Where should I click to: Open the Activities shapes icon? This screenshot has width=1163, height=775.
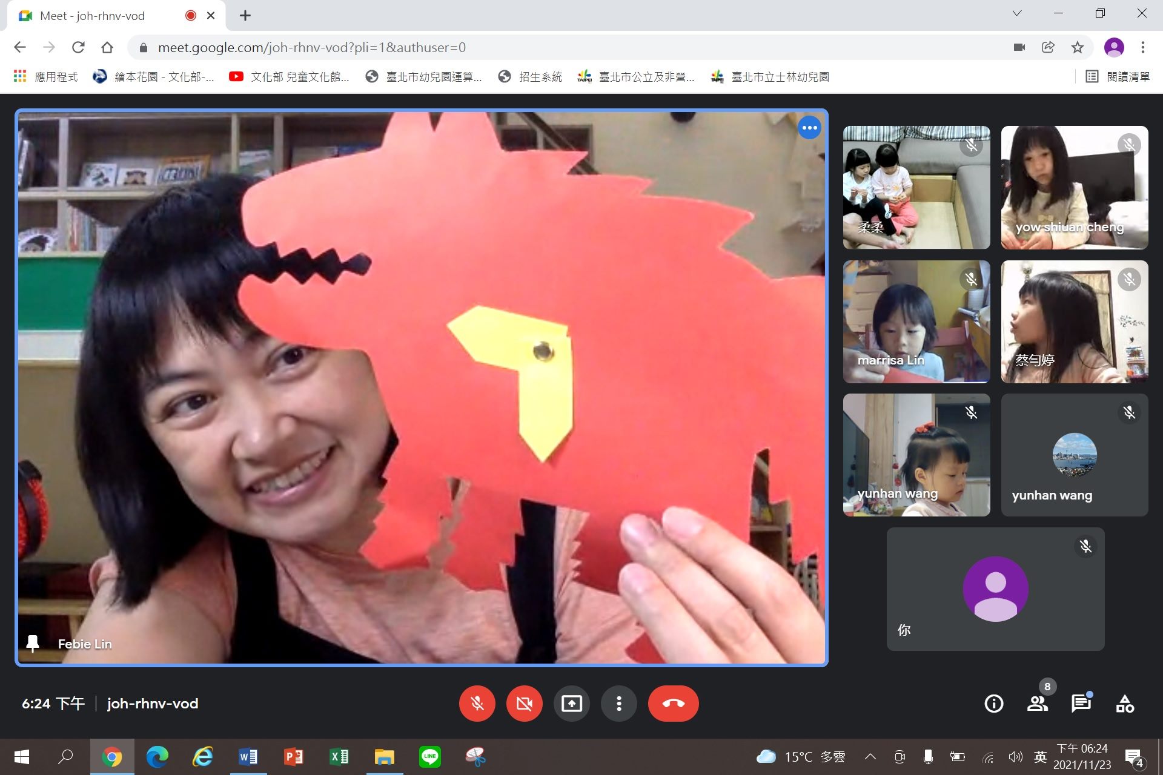click(x=1125, y=704)
